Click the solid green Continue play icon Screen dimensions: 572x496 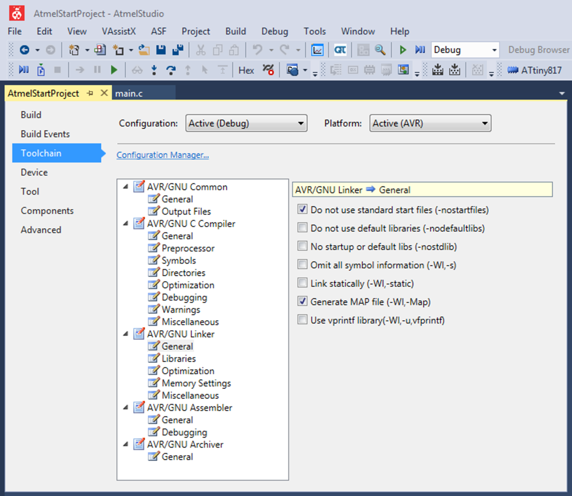114,70
